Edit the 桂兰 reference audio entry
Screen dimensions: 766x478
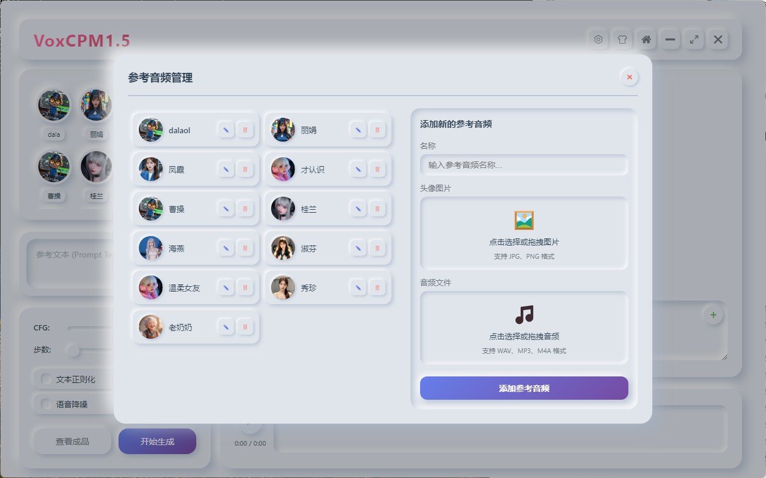(x=358, y=209)
